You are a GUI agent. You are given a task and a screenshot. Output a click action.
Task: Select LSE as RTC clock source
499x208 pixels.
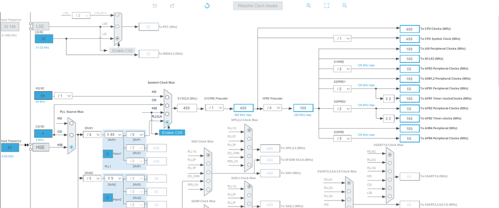[x=117, y=26]
